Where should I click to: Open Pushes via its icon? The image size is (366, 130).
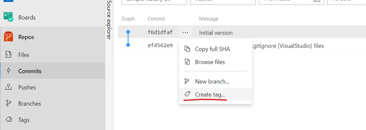click(8, 87)
